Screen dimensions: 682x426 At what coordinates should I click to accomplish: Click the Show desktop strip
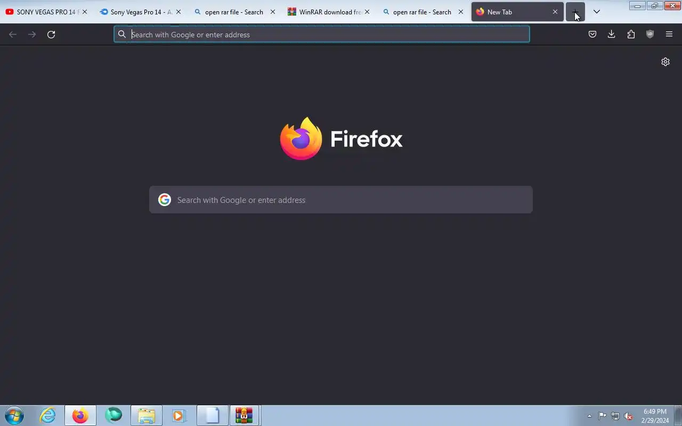point(678,415)
